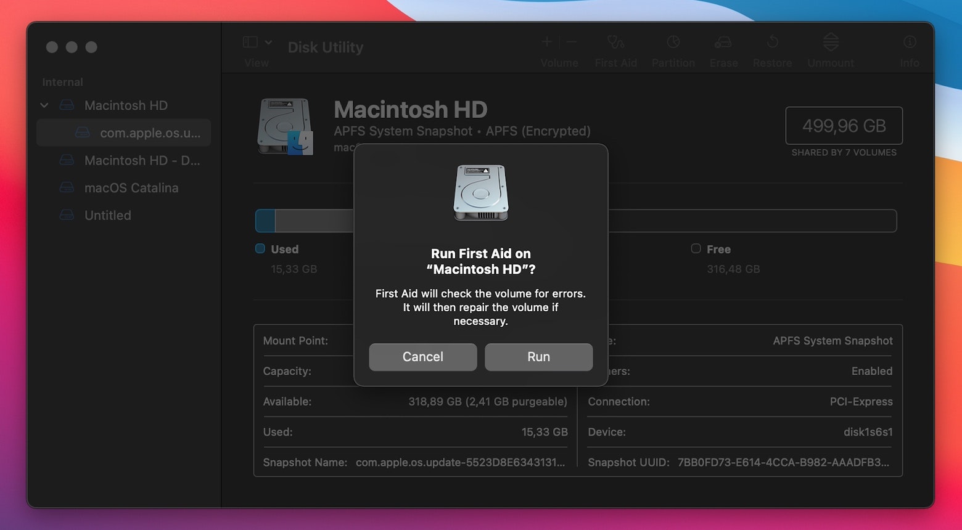Click the com.apple.os.u... snapshot drive icon
The width and height of the screenshot is (962, 530).
coord(83,132)
